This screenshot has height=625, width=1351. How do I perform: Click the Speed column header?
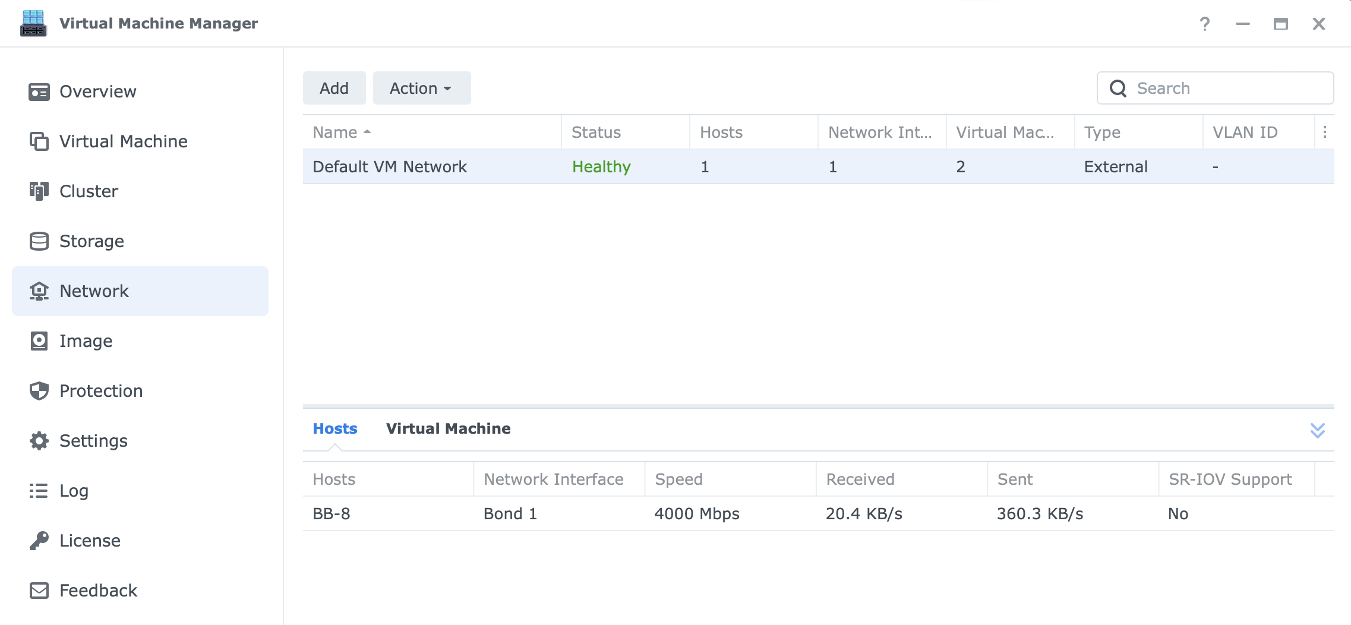pyautogui.click(x=731, y=479)
